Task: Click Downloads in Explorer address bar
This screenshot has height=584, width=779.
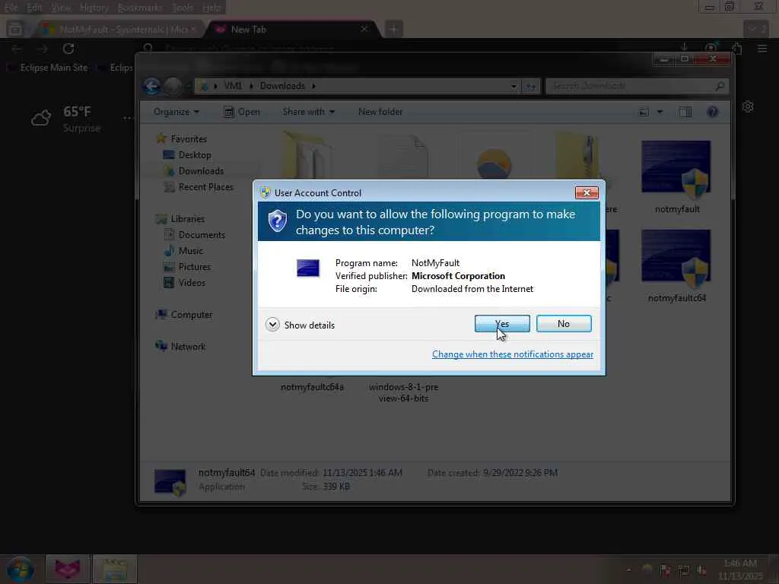Action: click(282, 86)
